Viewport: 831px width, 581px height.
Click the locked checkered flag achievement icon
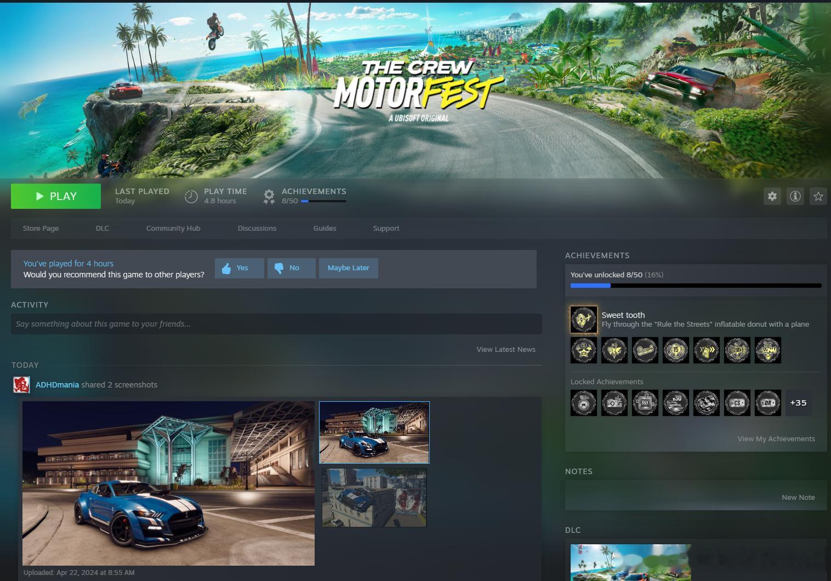tap(707, 403)
